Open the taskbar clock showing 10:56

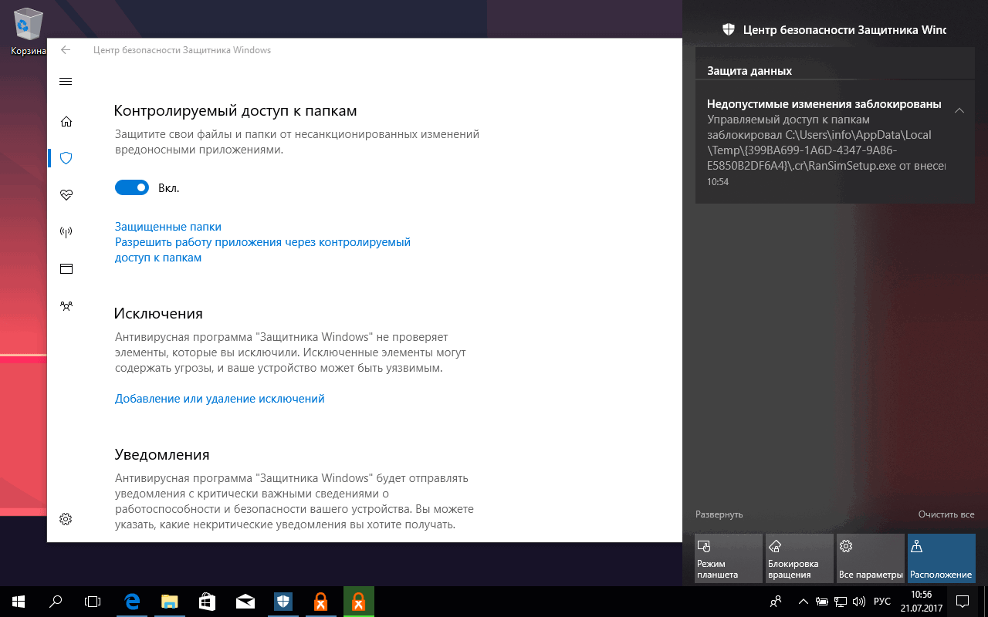[921, 601]
